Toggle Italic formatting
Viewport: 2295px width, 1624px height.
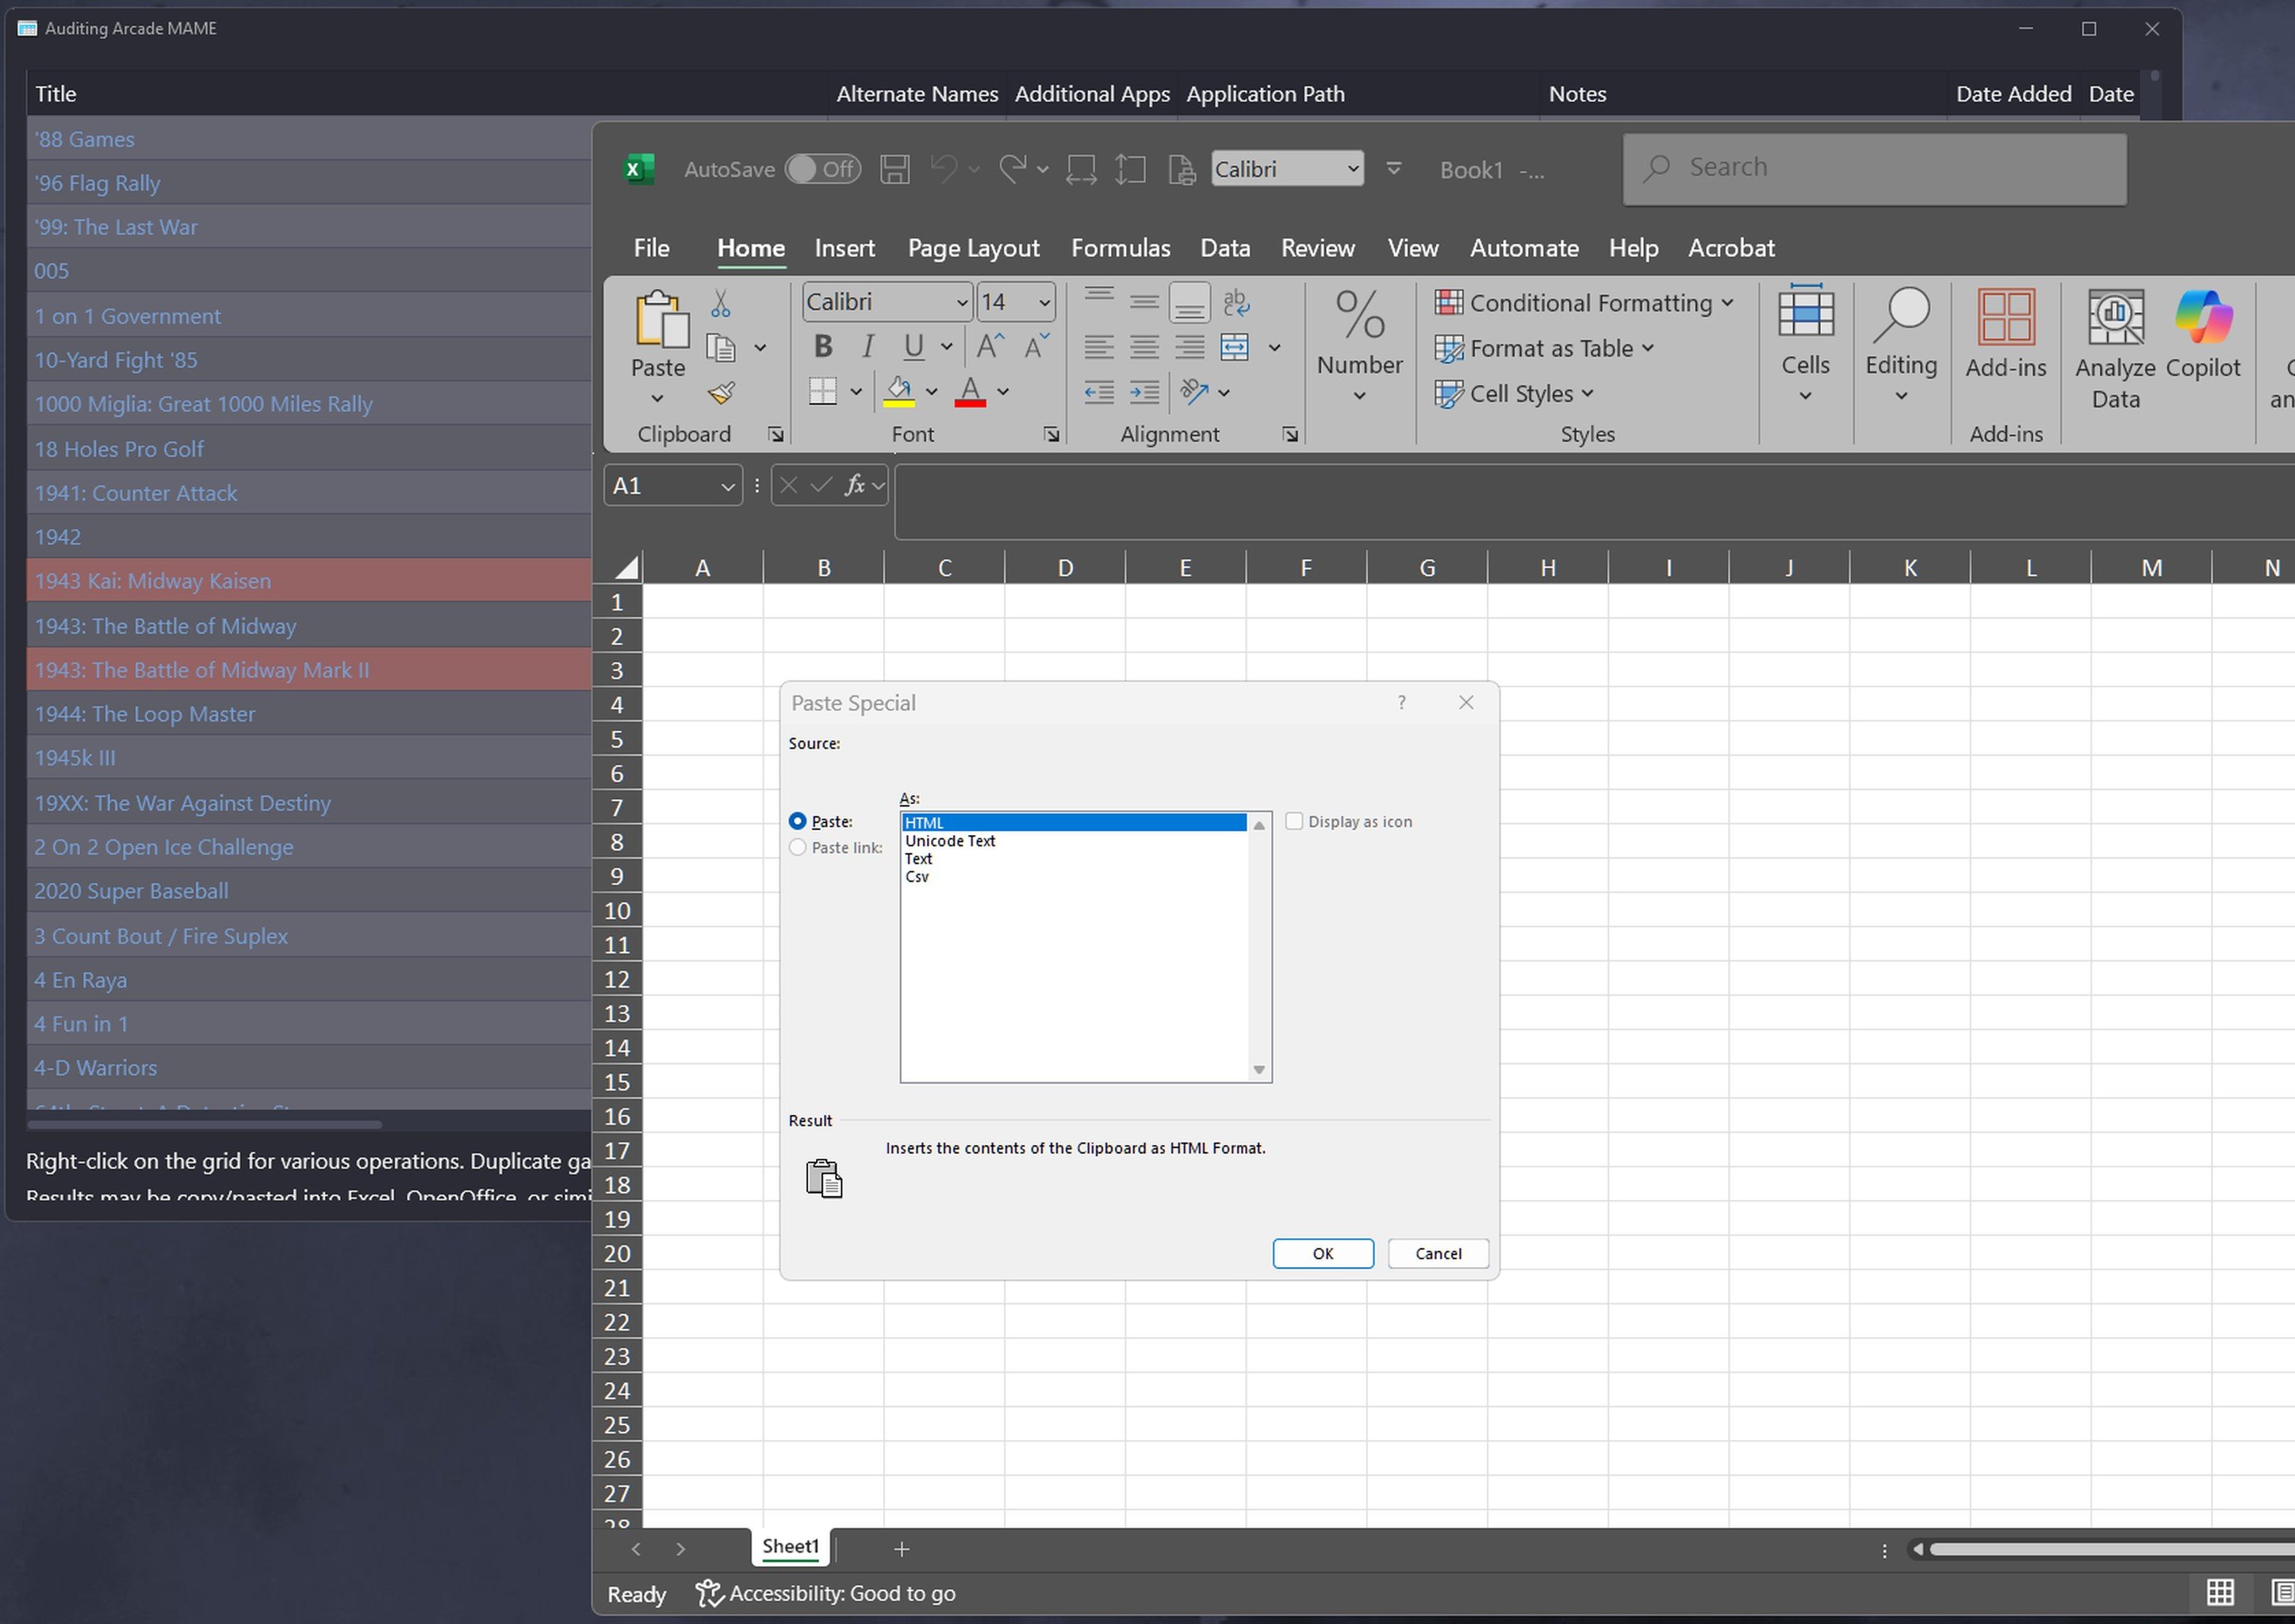tap(868, 347)
